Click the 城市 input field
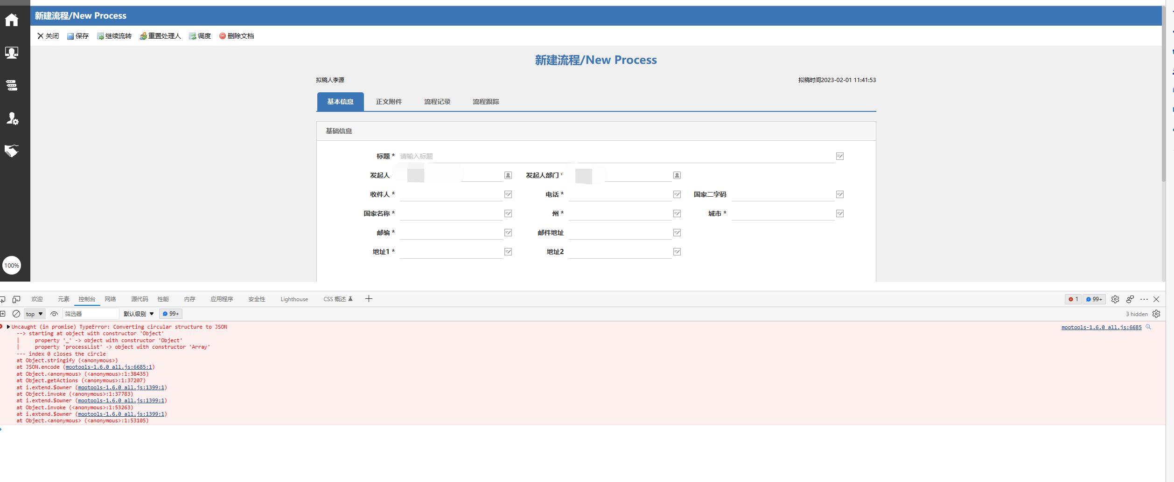 (x=783, y=213)
